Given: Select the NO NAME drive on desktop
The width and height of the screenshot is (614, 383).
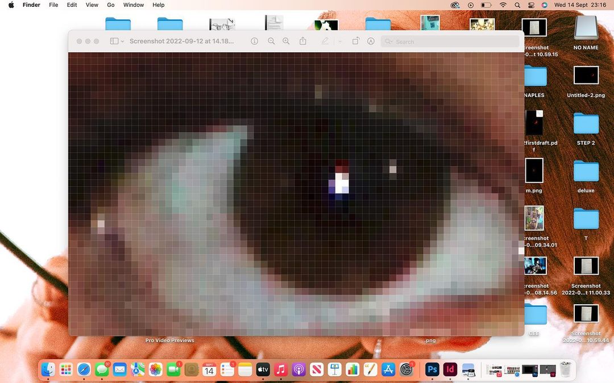Looking at the screenshot, I should (586, 28).
